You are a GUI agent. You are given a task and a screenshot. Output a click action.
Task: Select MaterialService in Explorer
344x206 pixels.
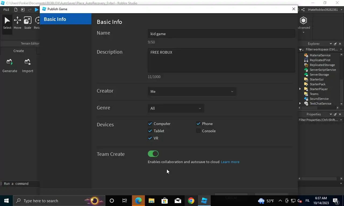pos(320,55)
